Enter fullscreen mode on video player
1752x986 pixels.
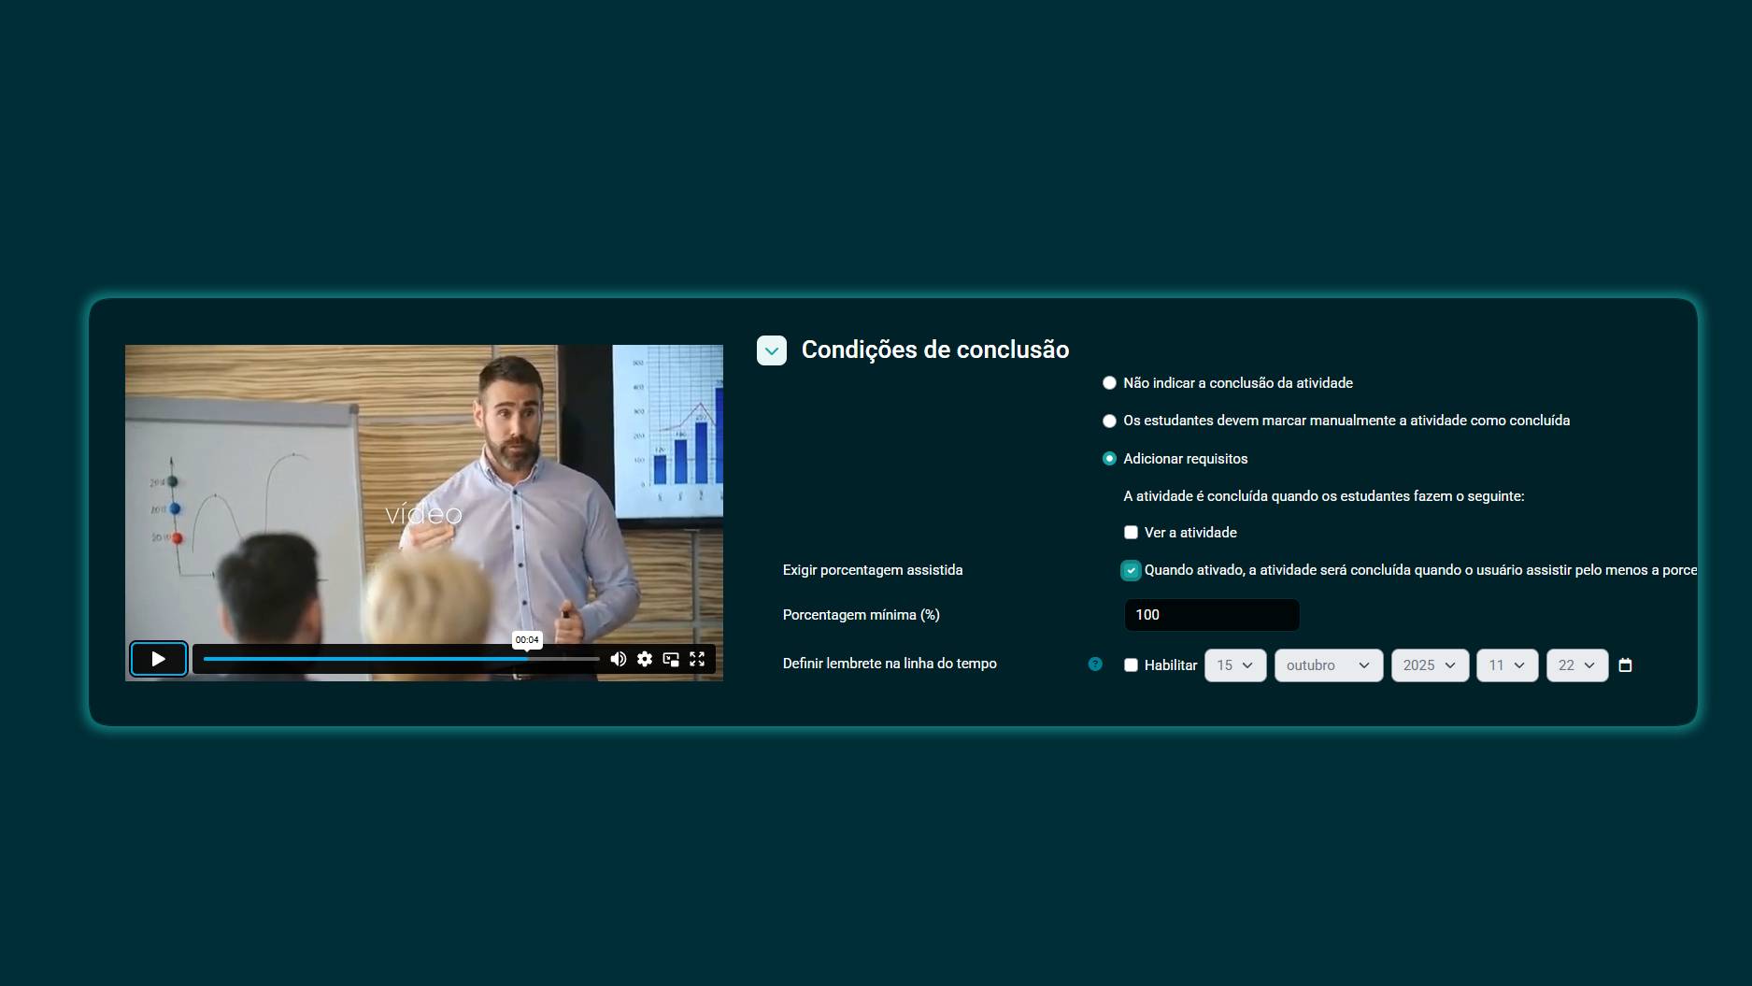[x=697, y=659]
